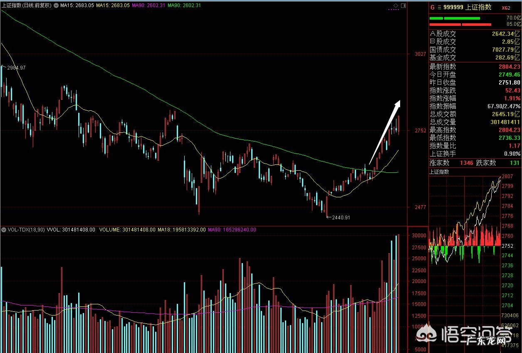Expand the VOL-TDX indicator dropdown arrow

pyautogui.click(x=3, y=229)
